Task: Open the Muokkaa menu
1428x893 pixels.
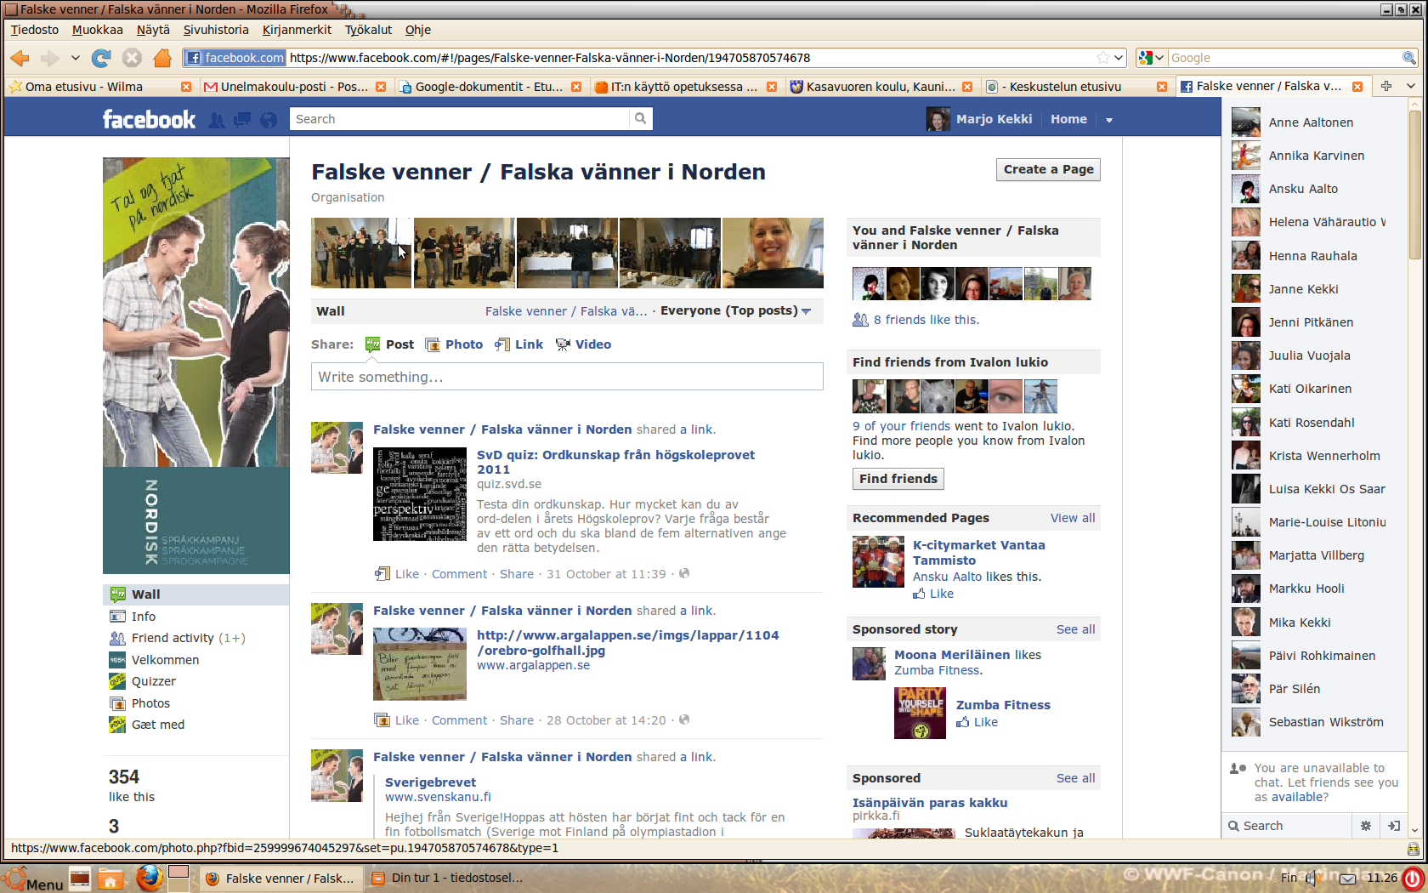Action: [98, 30]
